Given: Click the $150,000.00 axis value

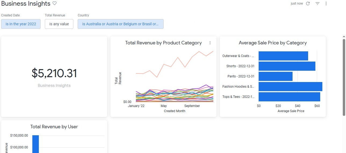Looking at the screenshot, I should point(19,136).
